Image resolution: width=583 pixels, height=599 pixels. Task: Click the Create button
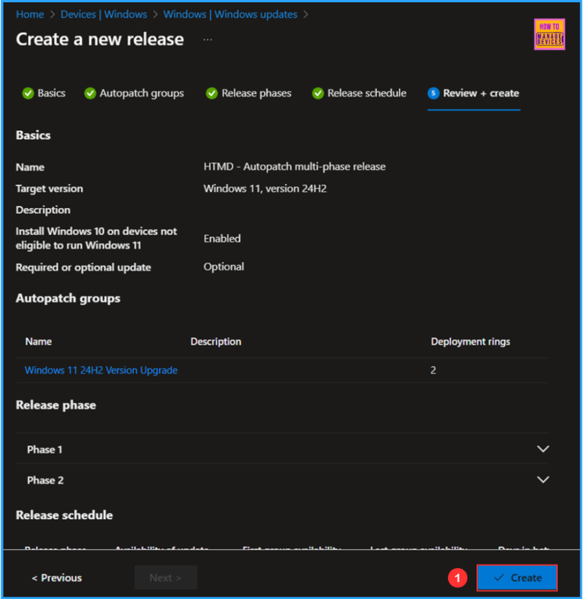517,577
